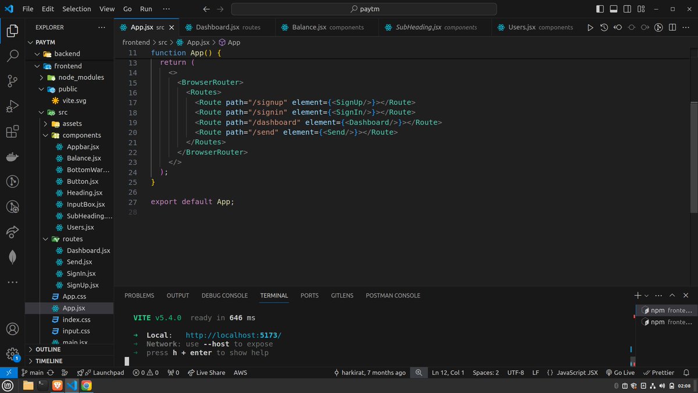The height and width of the screenshot is (393, 698).
Task: Toggle Primary Side Bar visibility
Action: 600,9
